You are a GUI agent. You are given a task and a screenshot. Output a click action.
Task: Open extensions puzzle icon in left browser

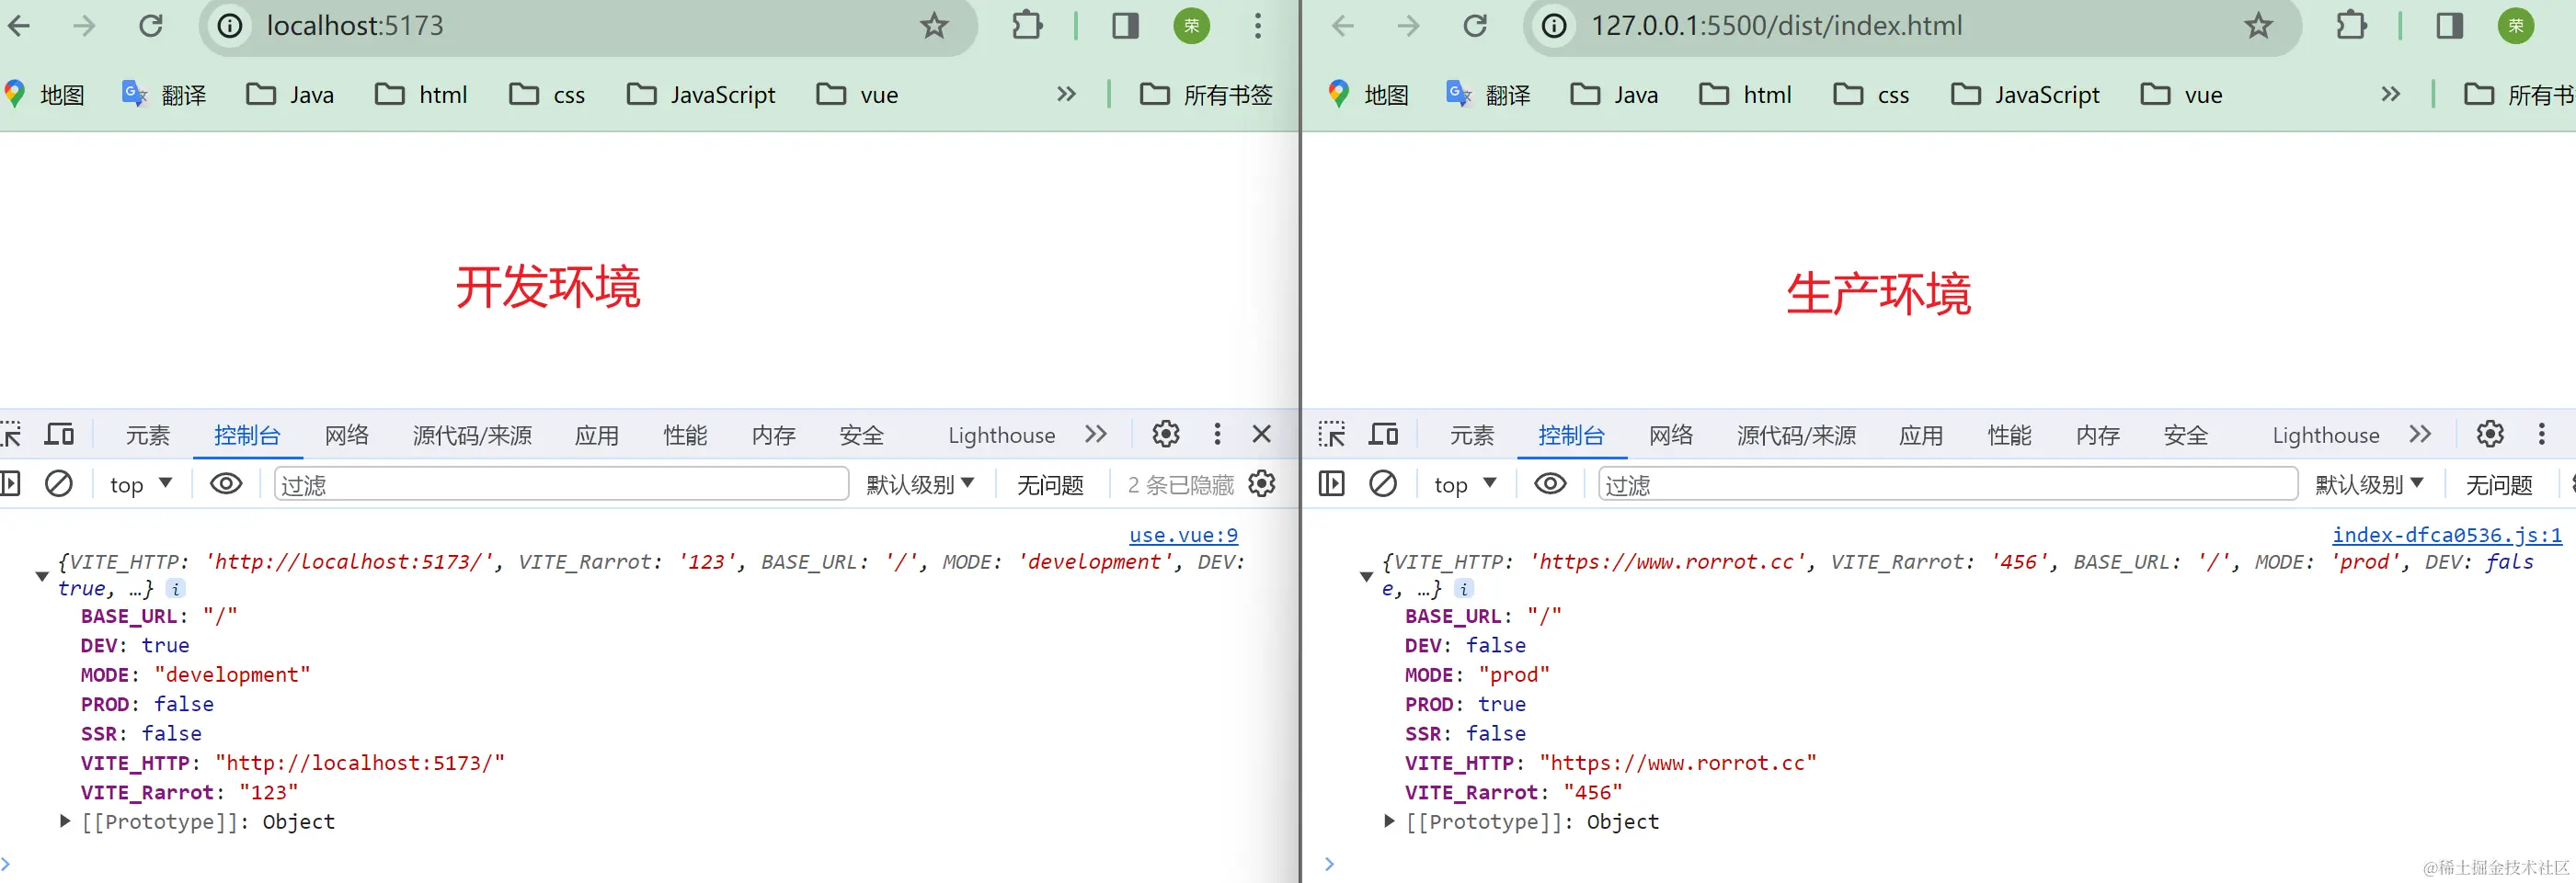1027,25
